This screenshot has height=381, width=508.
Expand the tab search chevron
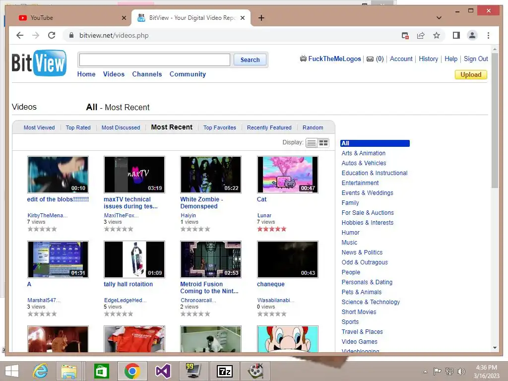click(439, 18)
